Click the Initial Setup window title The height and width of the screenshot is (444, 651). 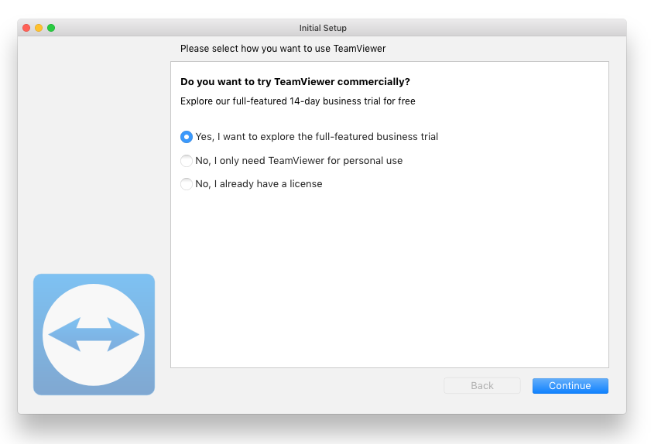(323, 28)
